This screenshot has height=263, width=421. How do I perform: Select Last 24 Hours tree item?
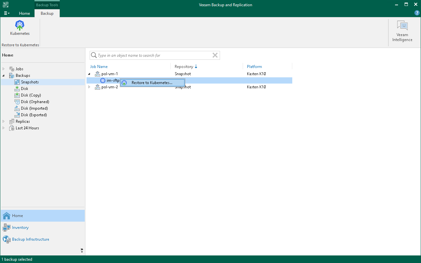27,128
